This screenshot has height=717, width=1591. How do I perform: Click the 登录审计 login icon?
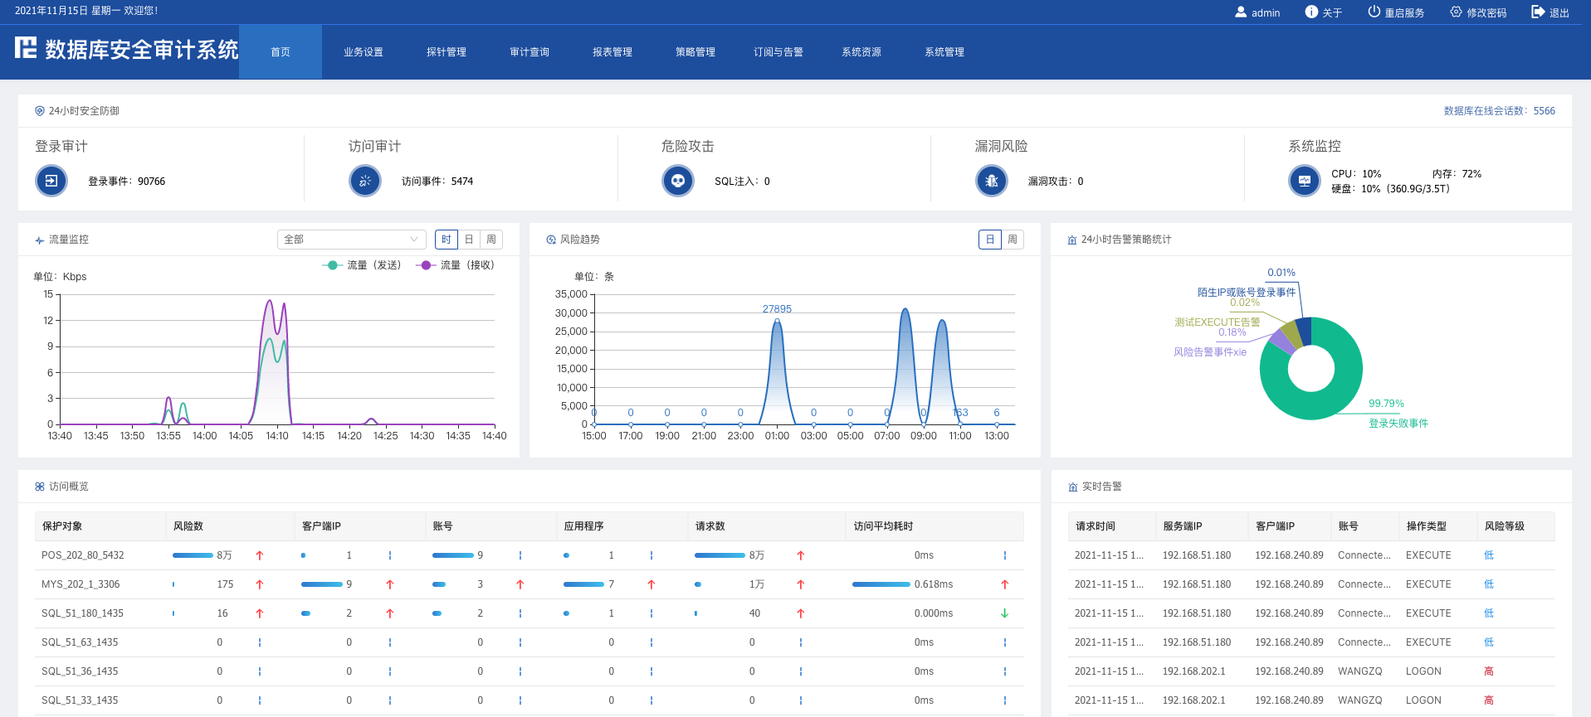pos(51,181)
